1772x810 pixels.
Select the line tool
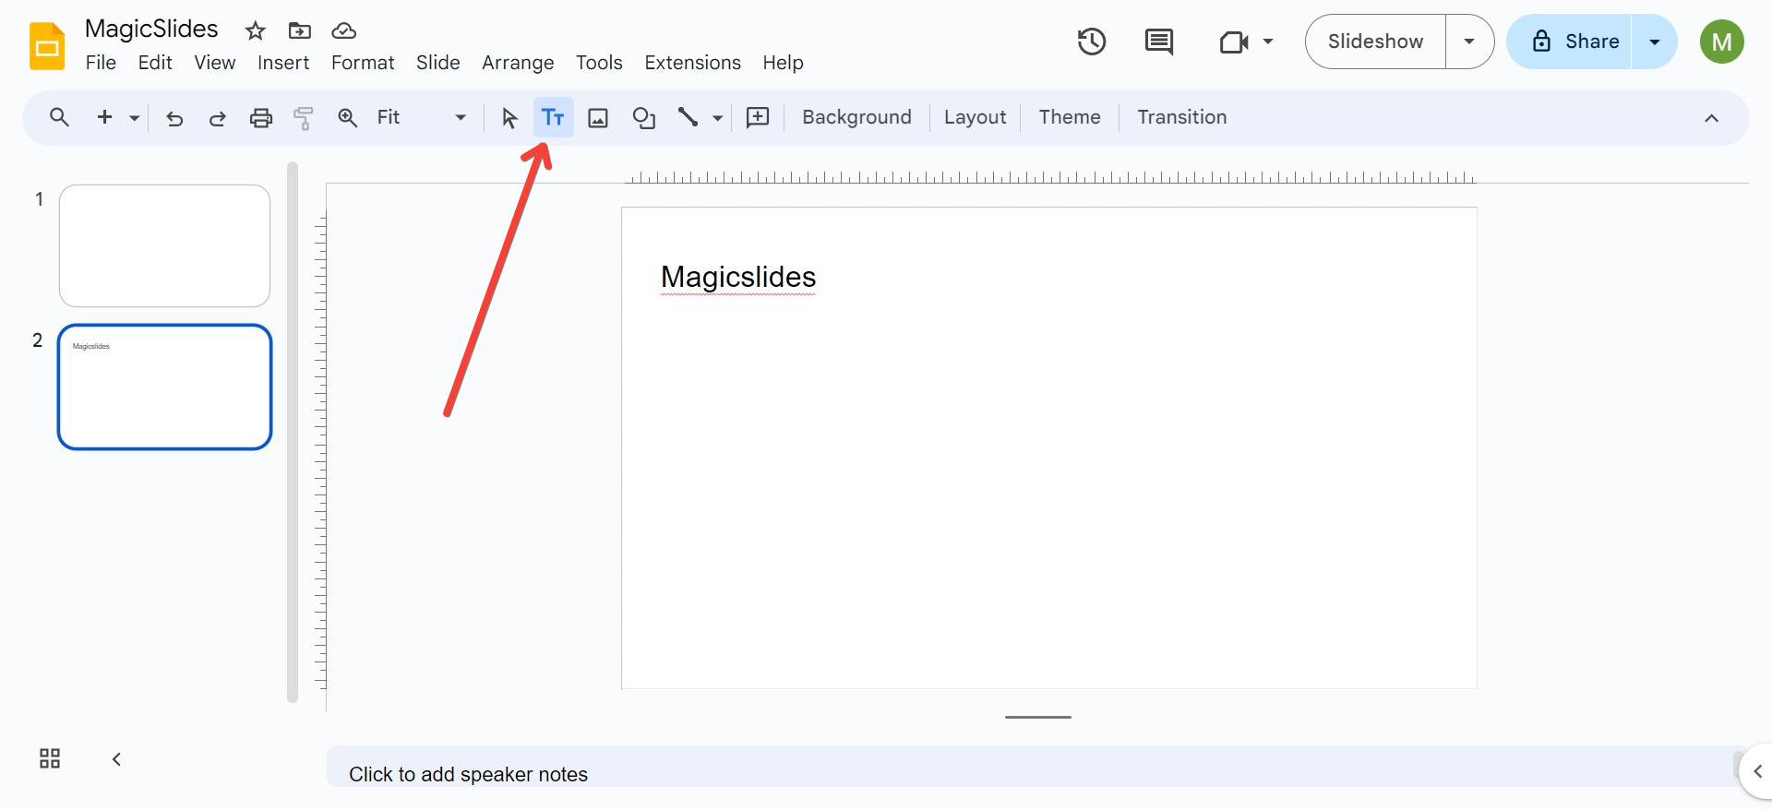point(688,117)
